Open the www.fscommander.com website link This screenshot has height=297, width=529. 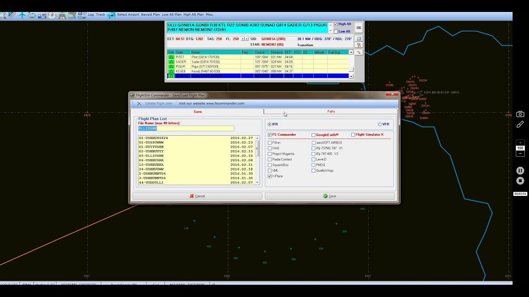[x=212, y=104]
